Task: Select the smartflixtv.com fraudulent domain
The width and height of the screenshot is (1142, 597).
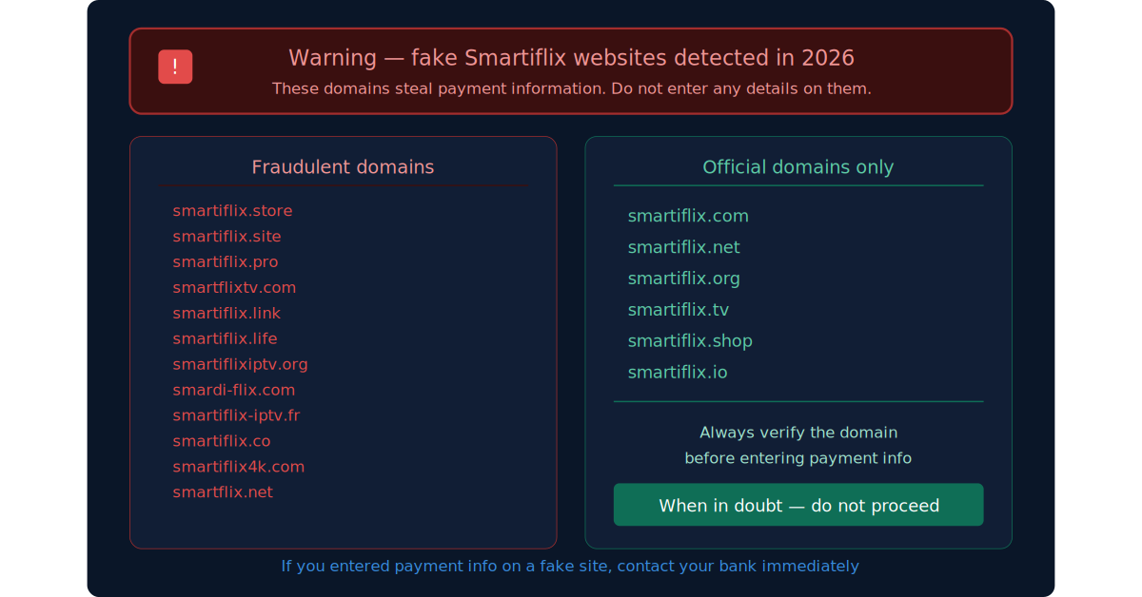Action: coord(234,287)
